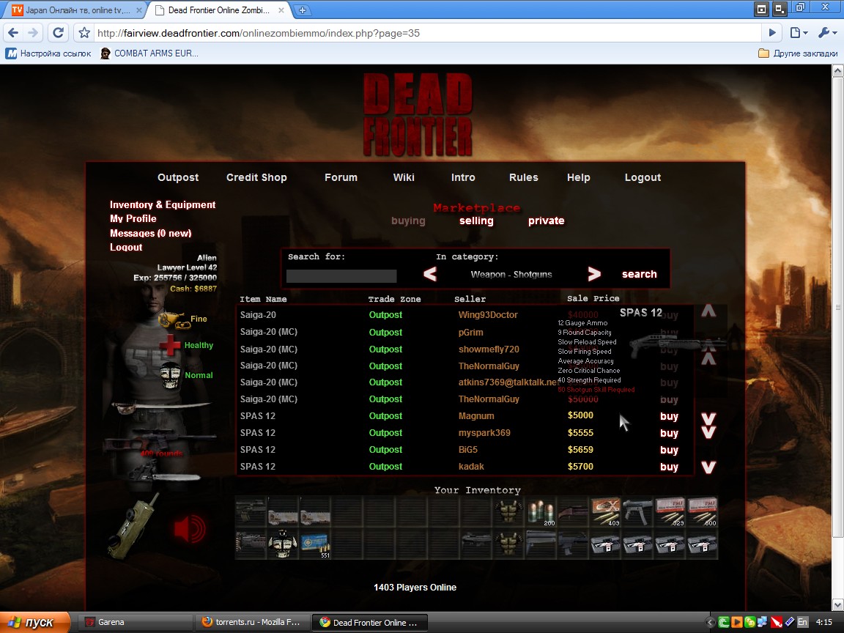Reload the Dead Frontier page
The height and width of the screenshot is (633, 844).
click(x=58, y=33)
